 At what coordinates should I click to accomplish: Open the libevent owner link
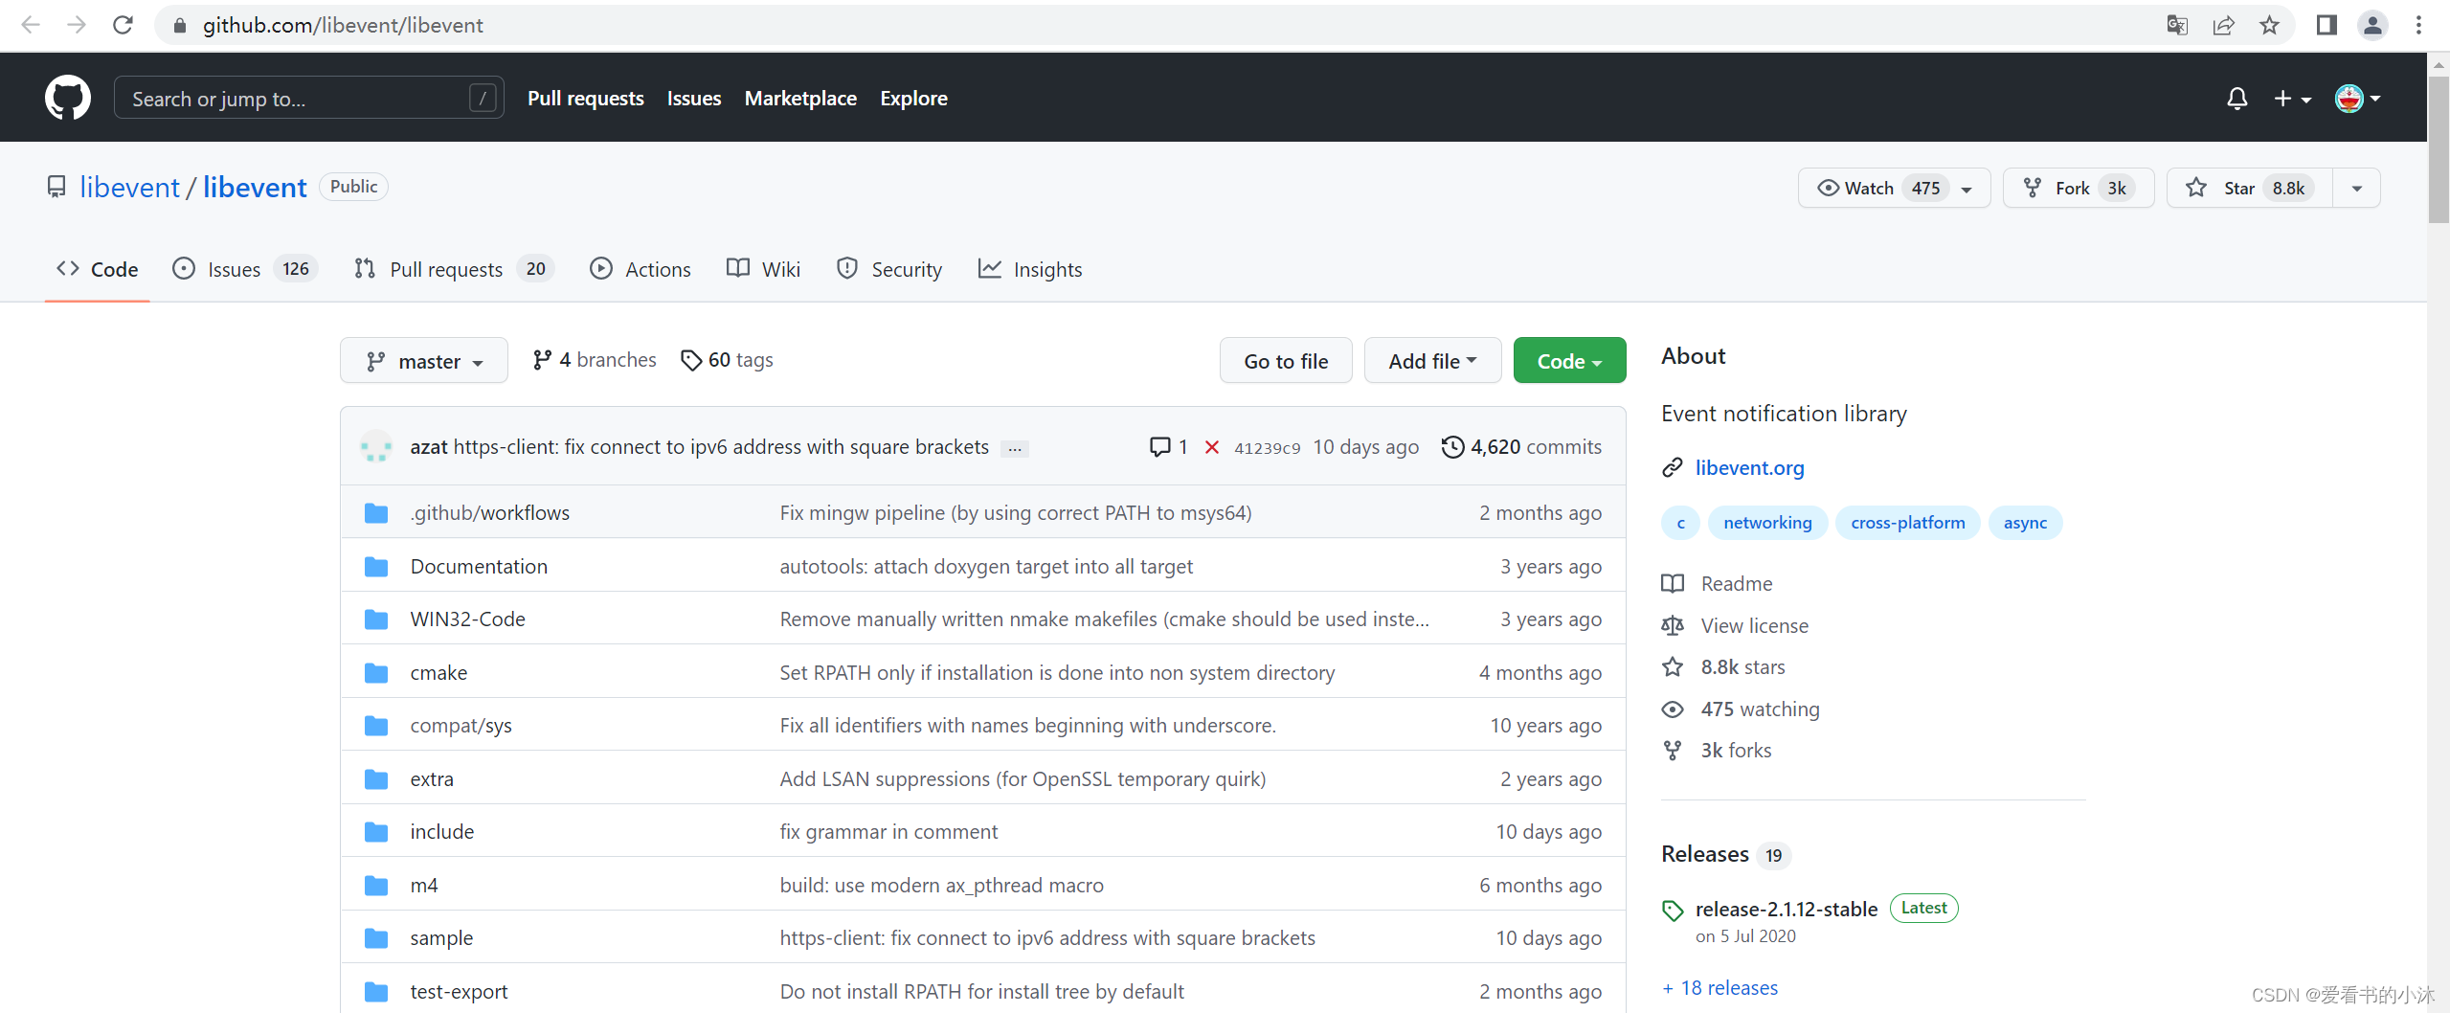tap(129, 187)
